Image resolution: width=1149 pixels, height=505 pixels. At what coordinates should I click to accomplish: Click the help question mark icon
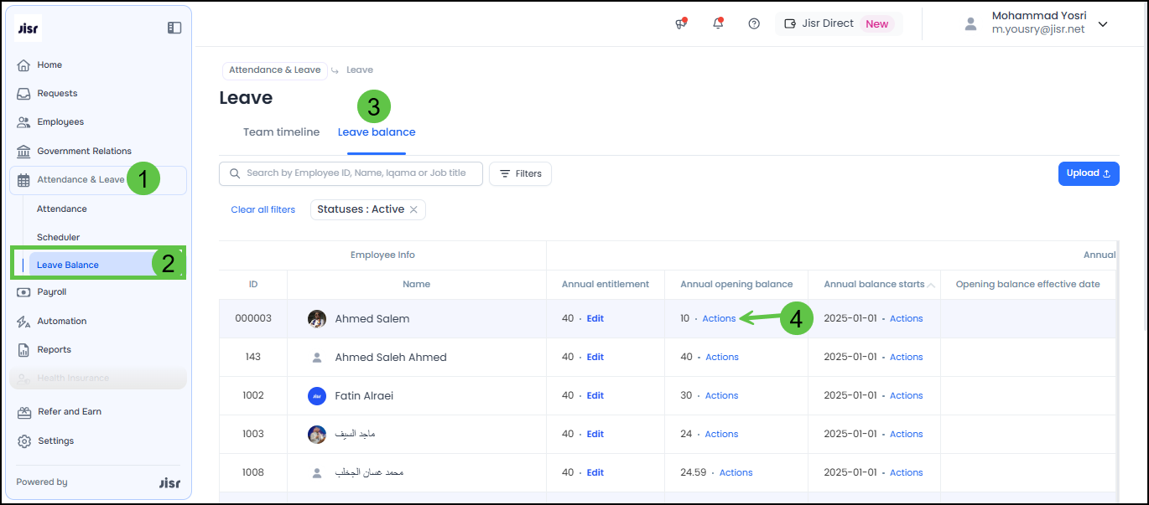754,23
